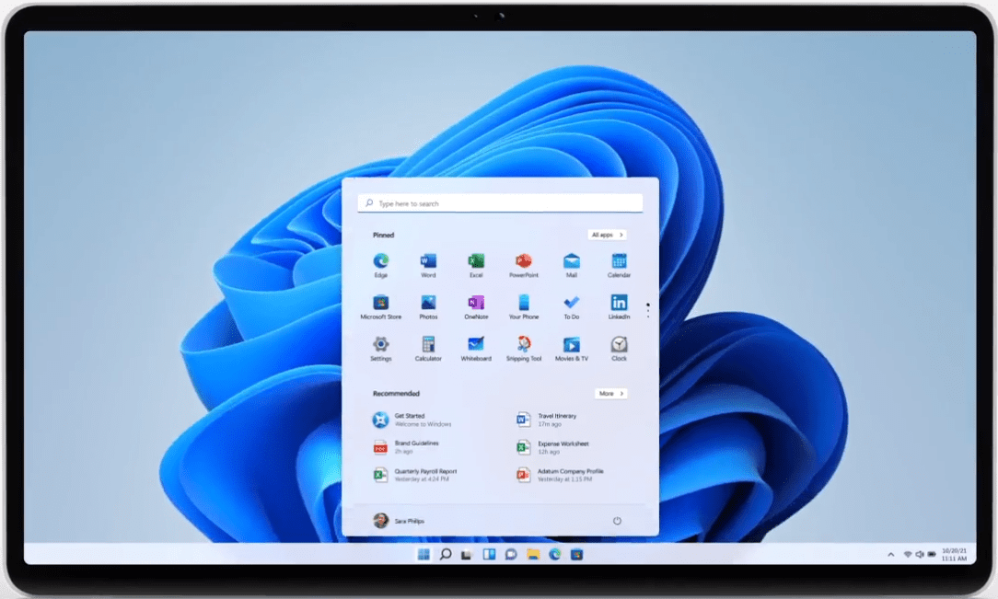Open File Explorer from the taskbar

click(533, 555)
